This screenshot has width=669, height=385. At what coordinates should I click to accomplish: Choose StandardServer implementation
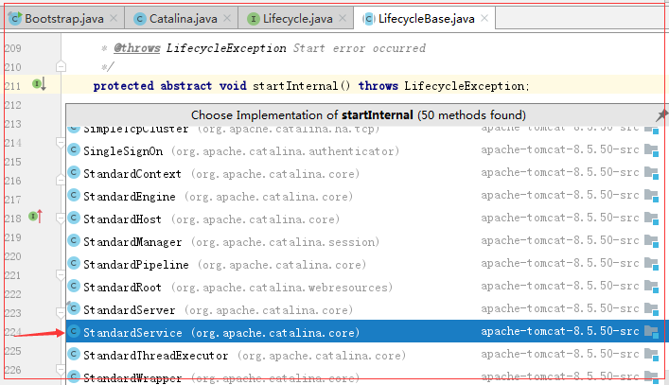365,309
